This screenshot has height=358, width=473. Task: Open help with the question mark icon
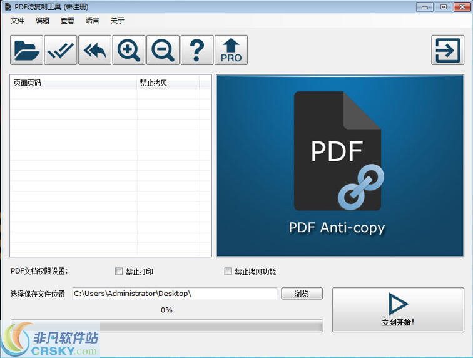[197, 50]
